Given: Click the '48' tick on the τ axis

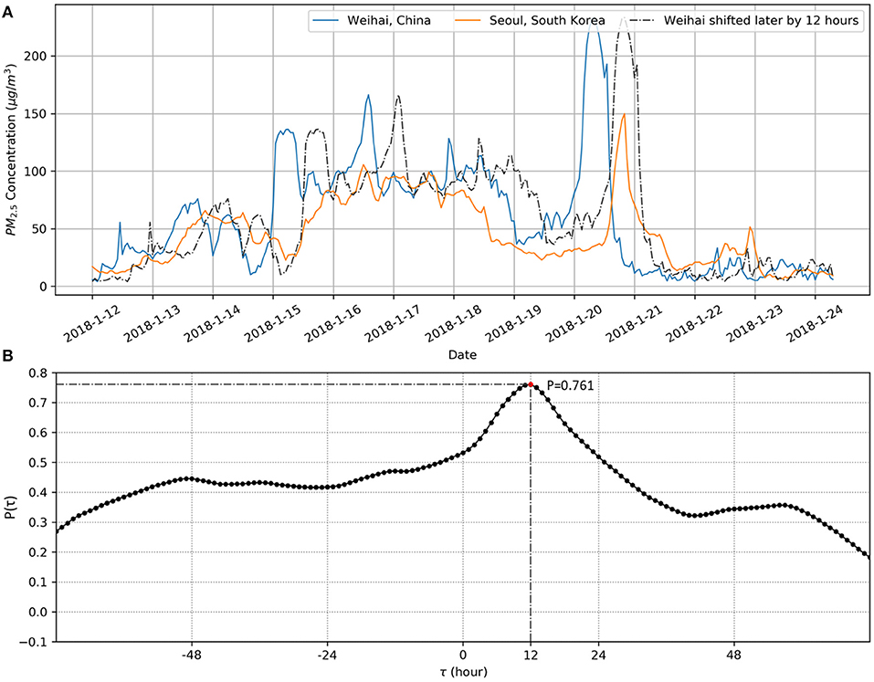Looking at the screenshot, I should coord(734,655).
